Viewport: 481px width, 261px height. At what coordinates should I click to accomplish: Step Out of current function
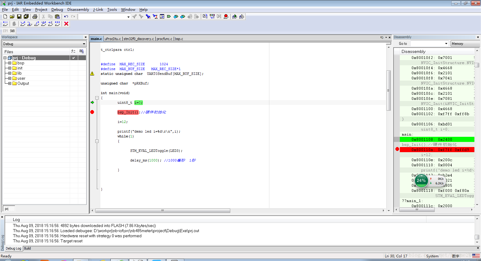click(37, 24)
